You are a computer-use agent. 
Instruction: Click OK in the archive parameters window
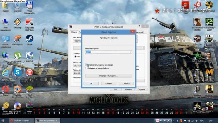pyautogui.click(x=115, y=90)
